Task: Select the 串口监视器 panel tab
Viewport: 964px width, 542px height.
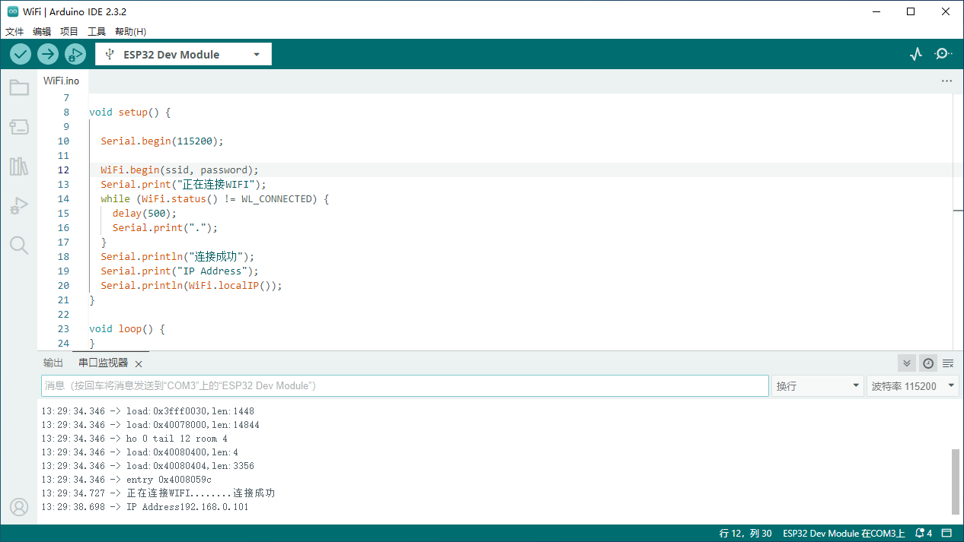Action: [104, 363]
